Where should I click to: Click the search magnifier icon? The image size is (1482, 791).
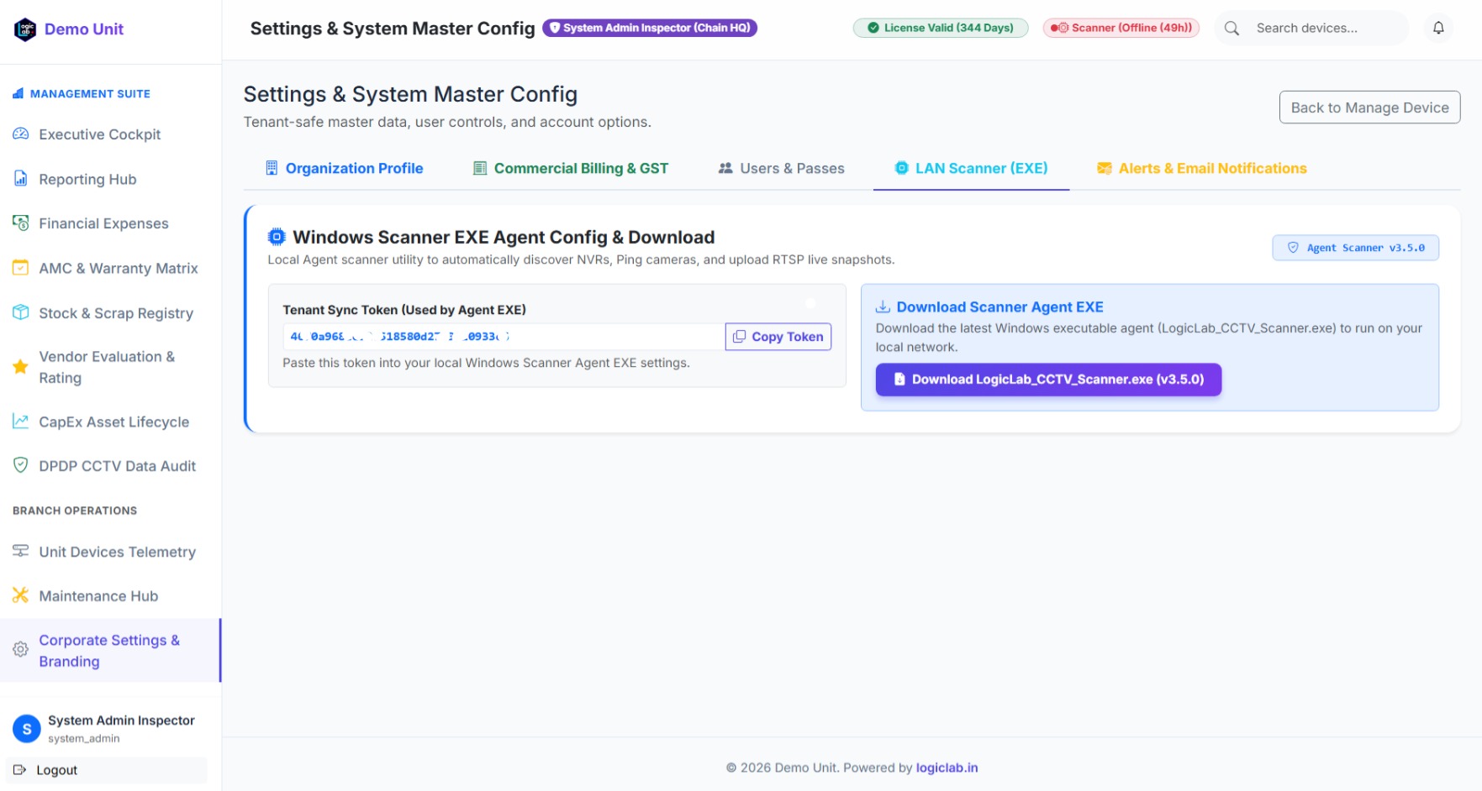[x=1231, y=29]
